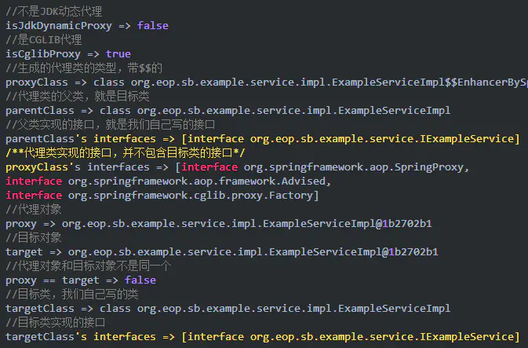Click the comment '//目标类，我们自己写的类'
The width and height of the screenshot is (528, 348).
[72, 295]
